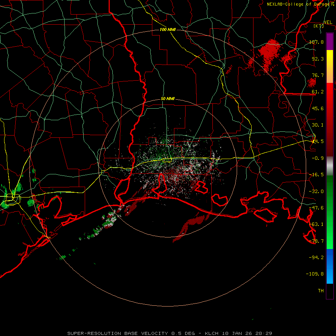The height and width of the screenshot is (336, 336).
Task: Click the TH label below the scale
Action: (321, 290)
